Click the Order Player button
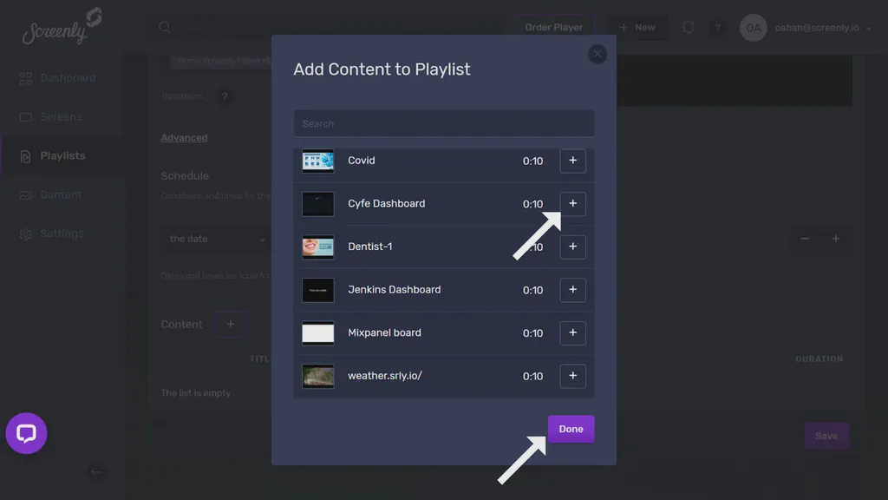 [x=553, y=27]
